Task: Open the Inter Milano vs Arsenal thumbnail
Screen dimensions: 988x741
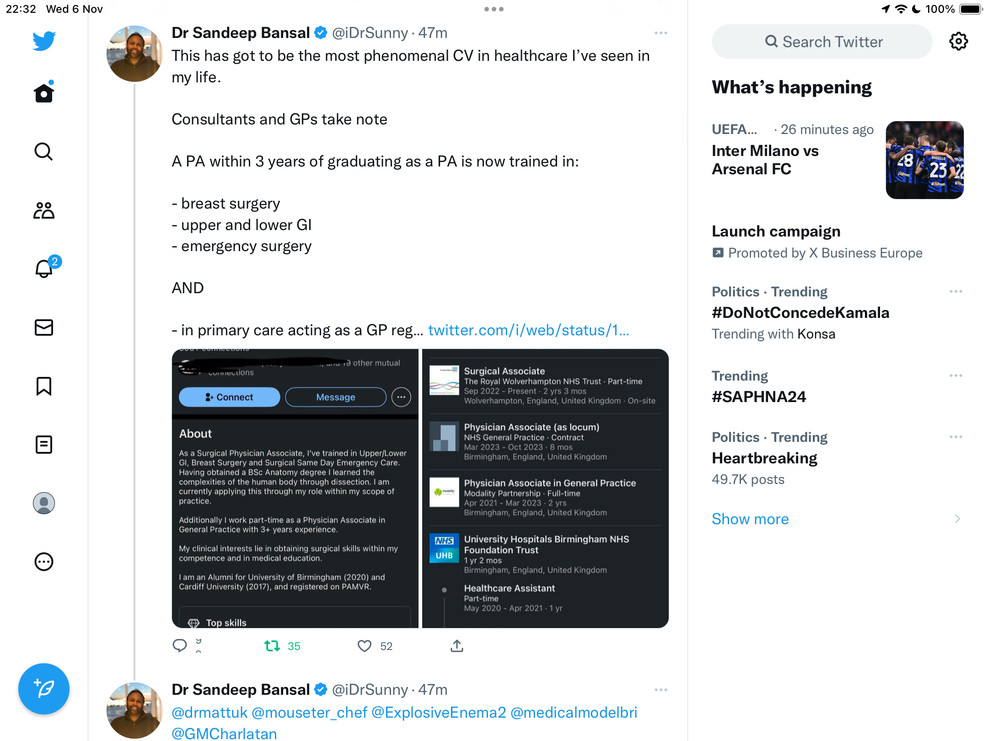Action: [x=925, y=160]
